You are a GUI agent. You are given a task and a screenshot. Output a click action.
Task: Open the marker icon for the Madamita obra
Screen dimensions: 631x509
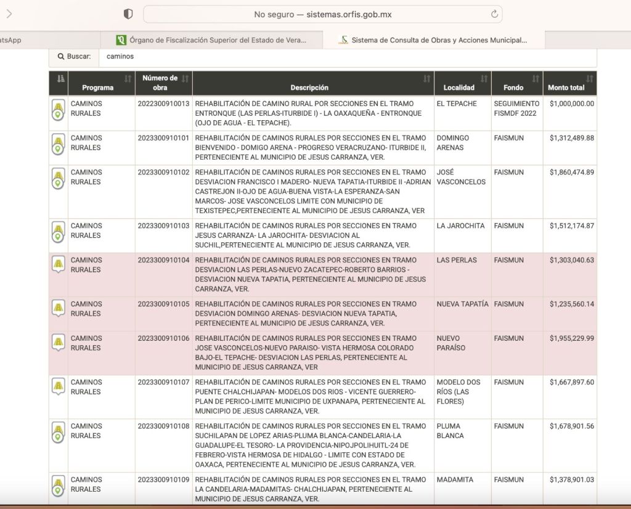(58, 486)
